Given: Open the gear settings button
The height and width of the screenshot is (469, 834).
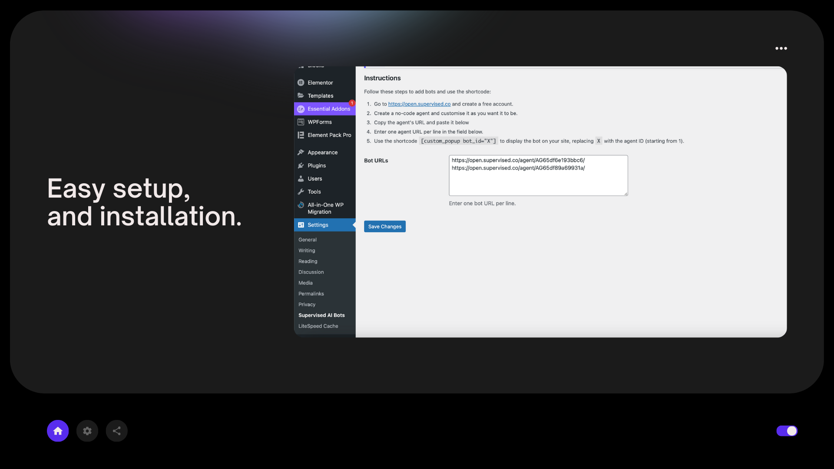Looking at the screenshot, I should point(87,431).
